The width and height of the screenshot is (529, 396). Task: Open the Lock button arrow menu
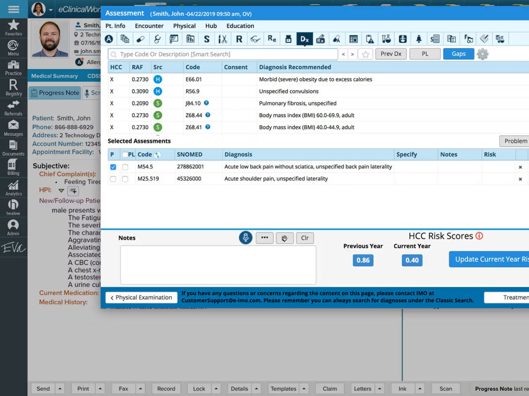[x=216, y=389]
